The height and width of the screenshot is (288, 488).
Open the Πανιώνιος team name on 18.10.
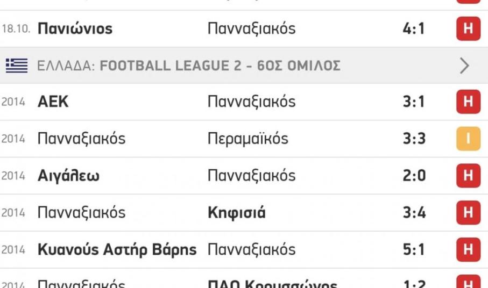click(x=75, y=28)
